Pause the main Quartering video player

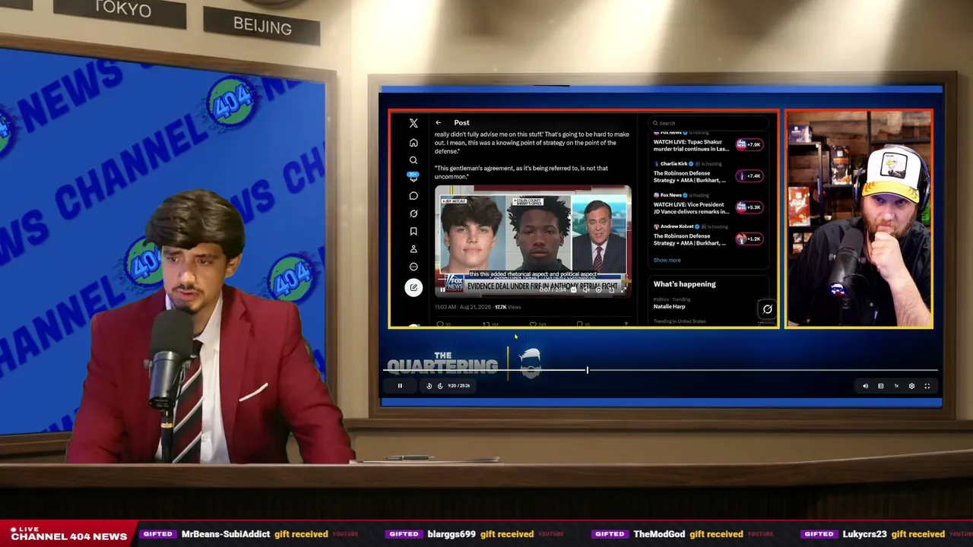click(400, 386)
